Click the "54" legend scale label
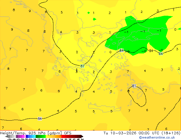The image size is (181, 140). [x=82, y=139]
